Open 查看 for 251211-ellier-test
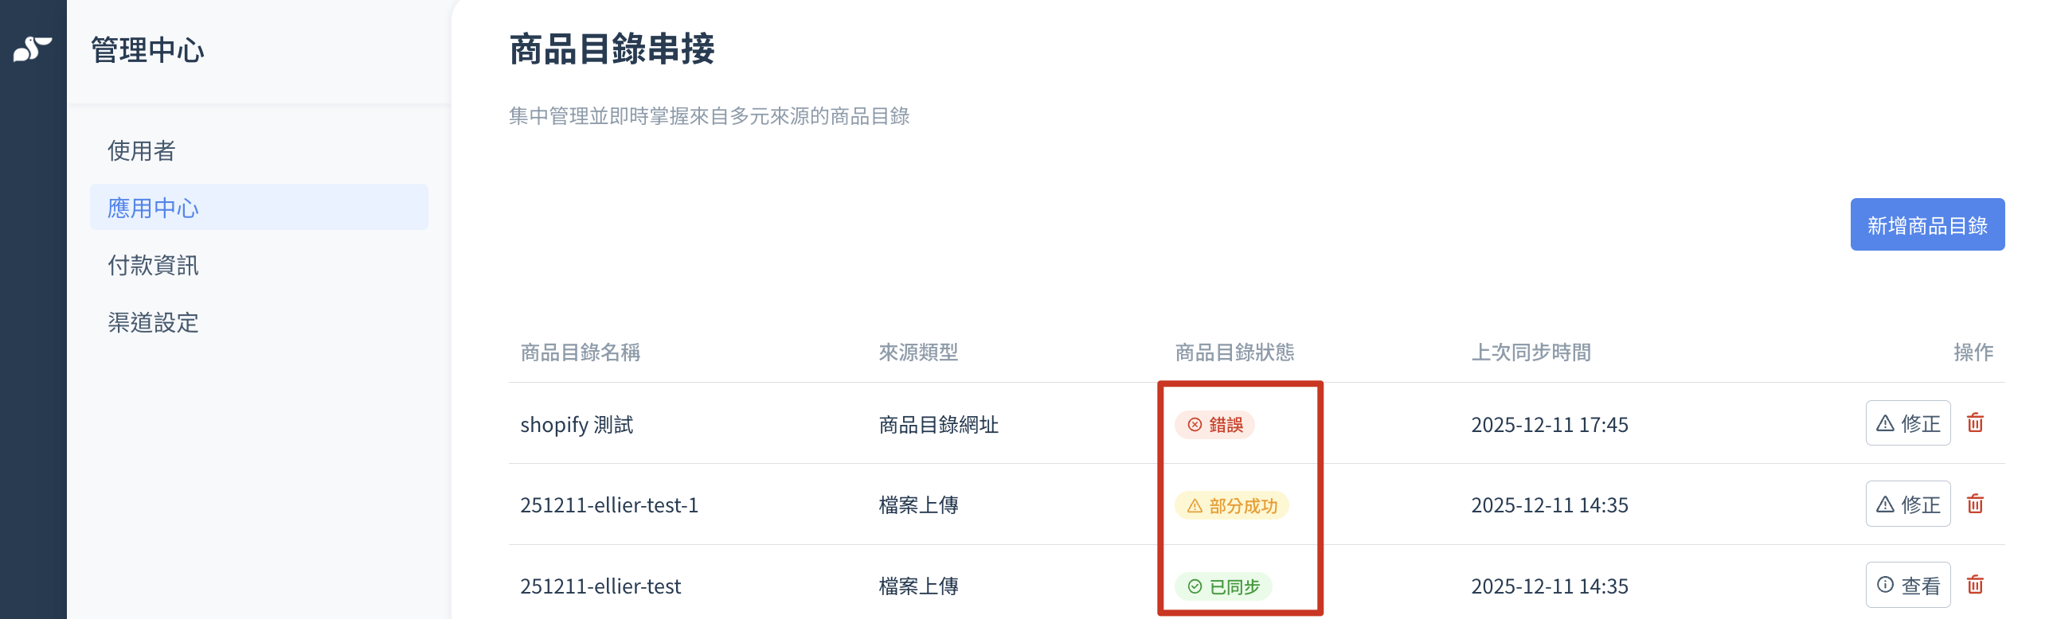This screenshot has width=2053, height=619. click(x=1908, y=586)
